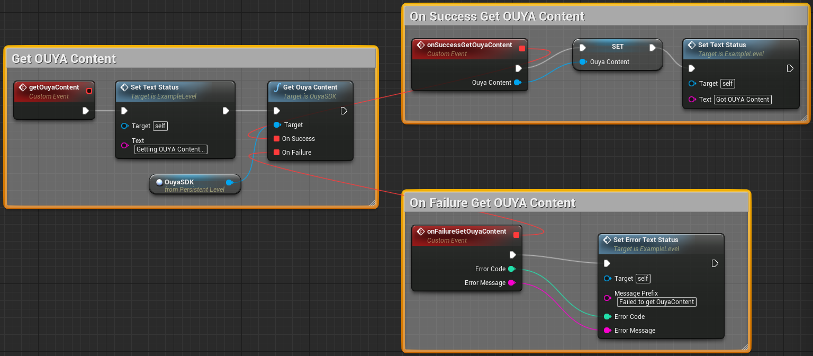The width and height of the screenshot is (813, 356).
Task: Click the exec output pin of the SET node
Action: click(653, 48)
